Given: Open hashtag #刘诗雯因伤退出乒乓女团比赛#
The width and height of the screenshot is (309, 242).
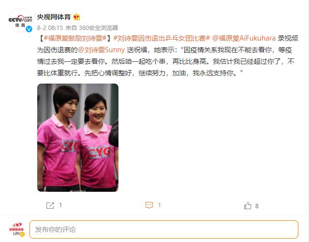Looking at the screenshot, I should point(162,38).
